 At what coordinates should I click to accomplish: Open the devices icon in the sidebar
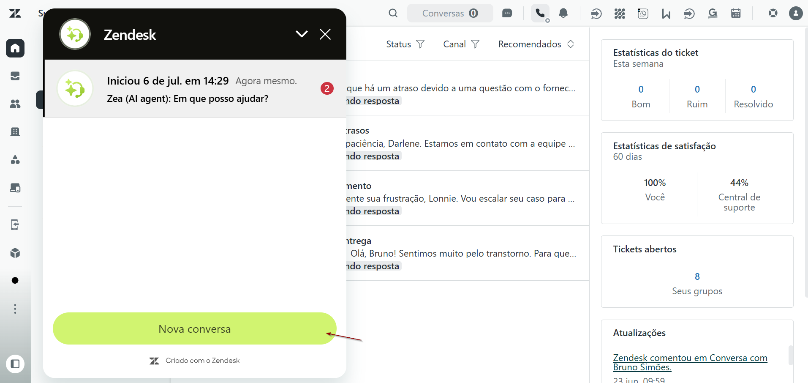coord(15,188)
